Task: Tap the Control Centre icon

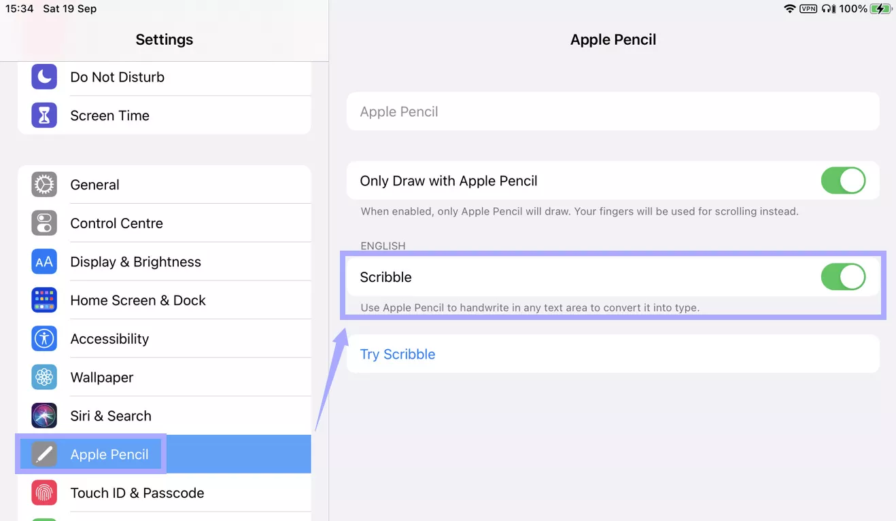Action: [x=44, y=223]
